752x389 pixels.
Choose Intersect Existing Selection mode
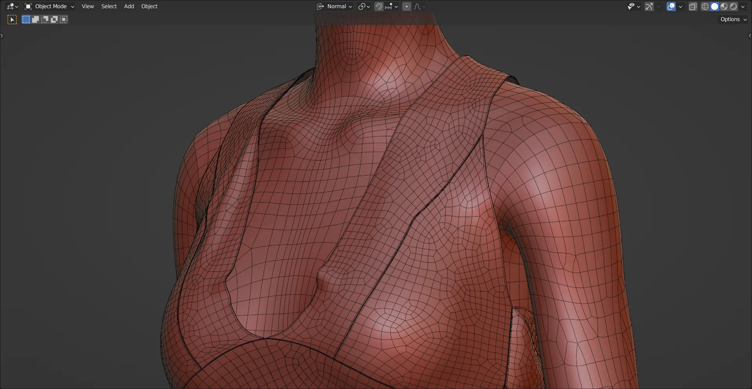[x=63, y=20]
